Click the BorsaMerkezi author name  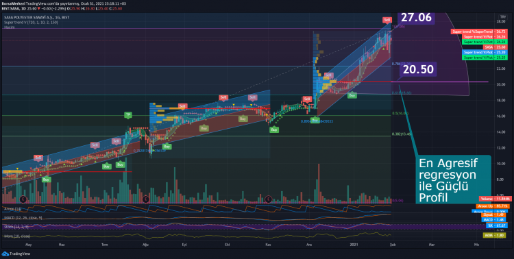13,3
